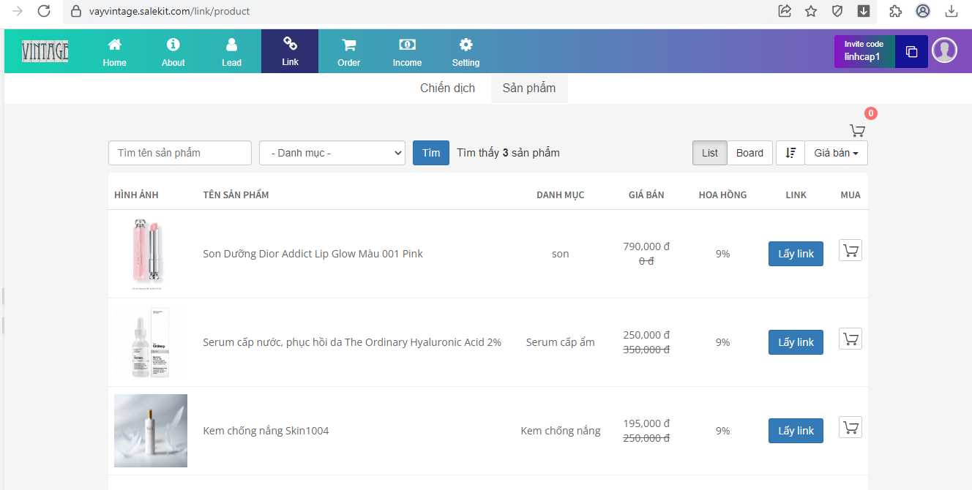Click the Tìm search button

click(430, 153)
